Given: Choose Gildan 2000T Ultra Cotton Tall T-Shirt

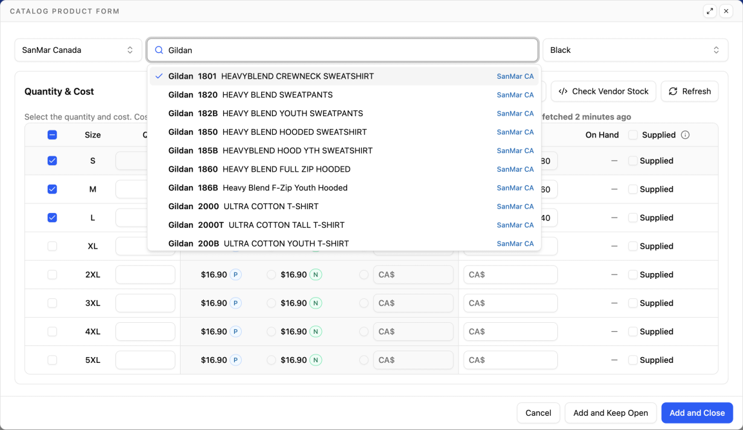Looking at the screenshot, I should click(344, 225).
